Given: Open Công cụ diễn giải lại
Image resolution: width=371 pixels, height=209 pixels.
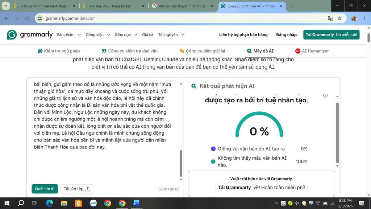Looking at the screenshot, I should [x=202, y=51].
